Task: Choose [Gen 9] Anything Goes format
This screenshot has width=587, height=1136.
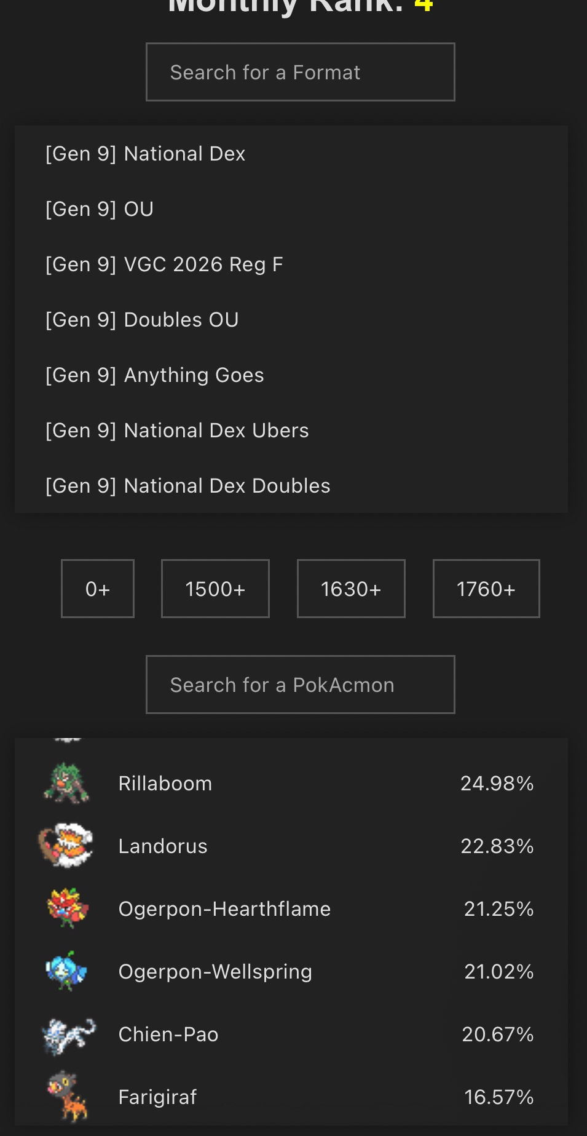Action: pos(155,375)
